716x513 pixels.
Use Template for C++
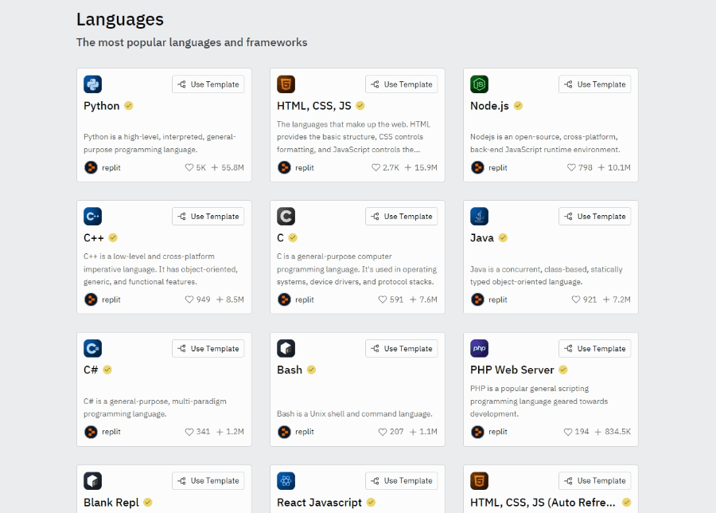pos(208,216)
